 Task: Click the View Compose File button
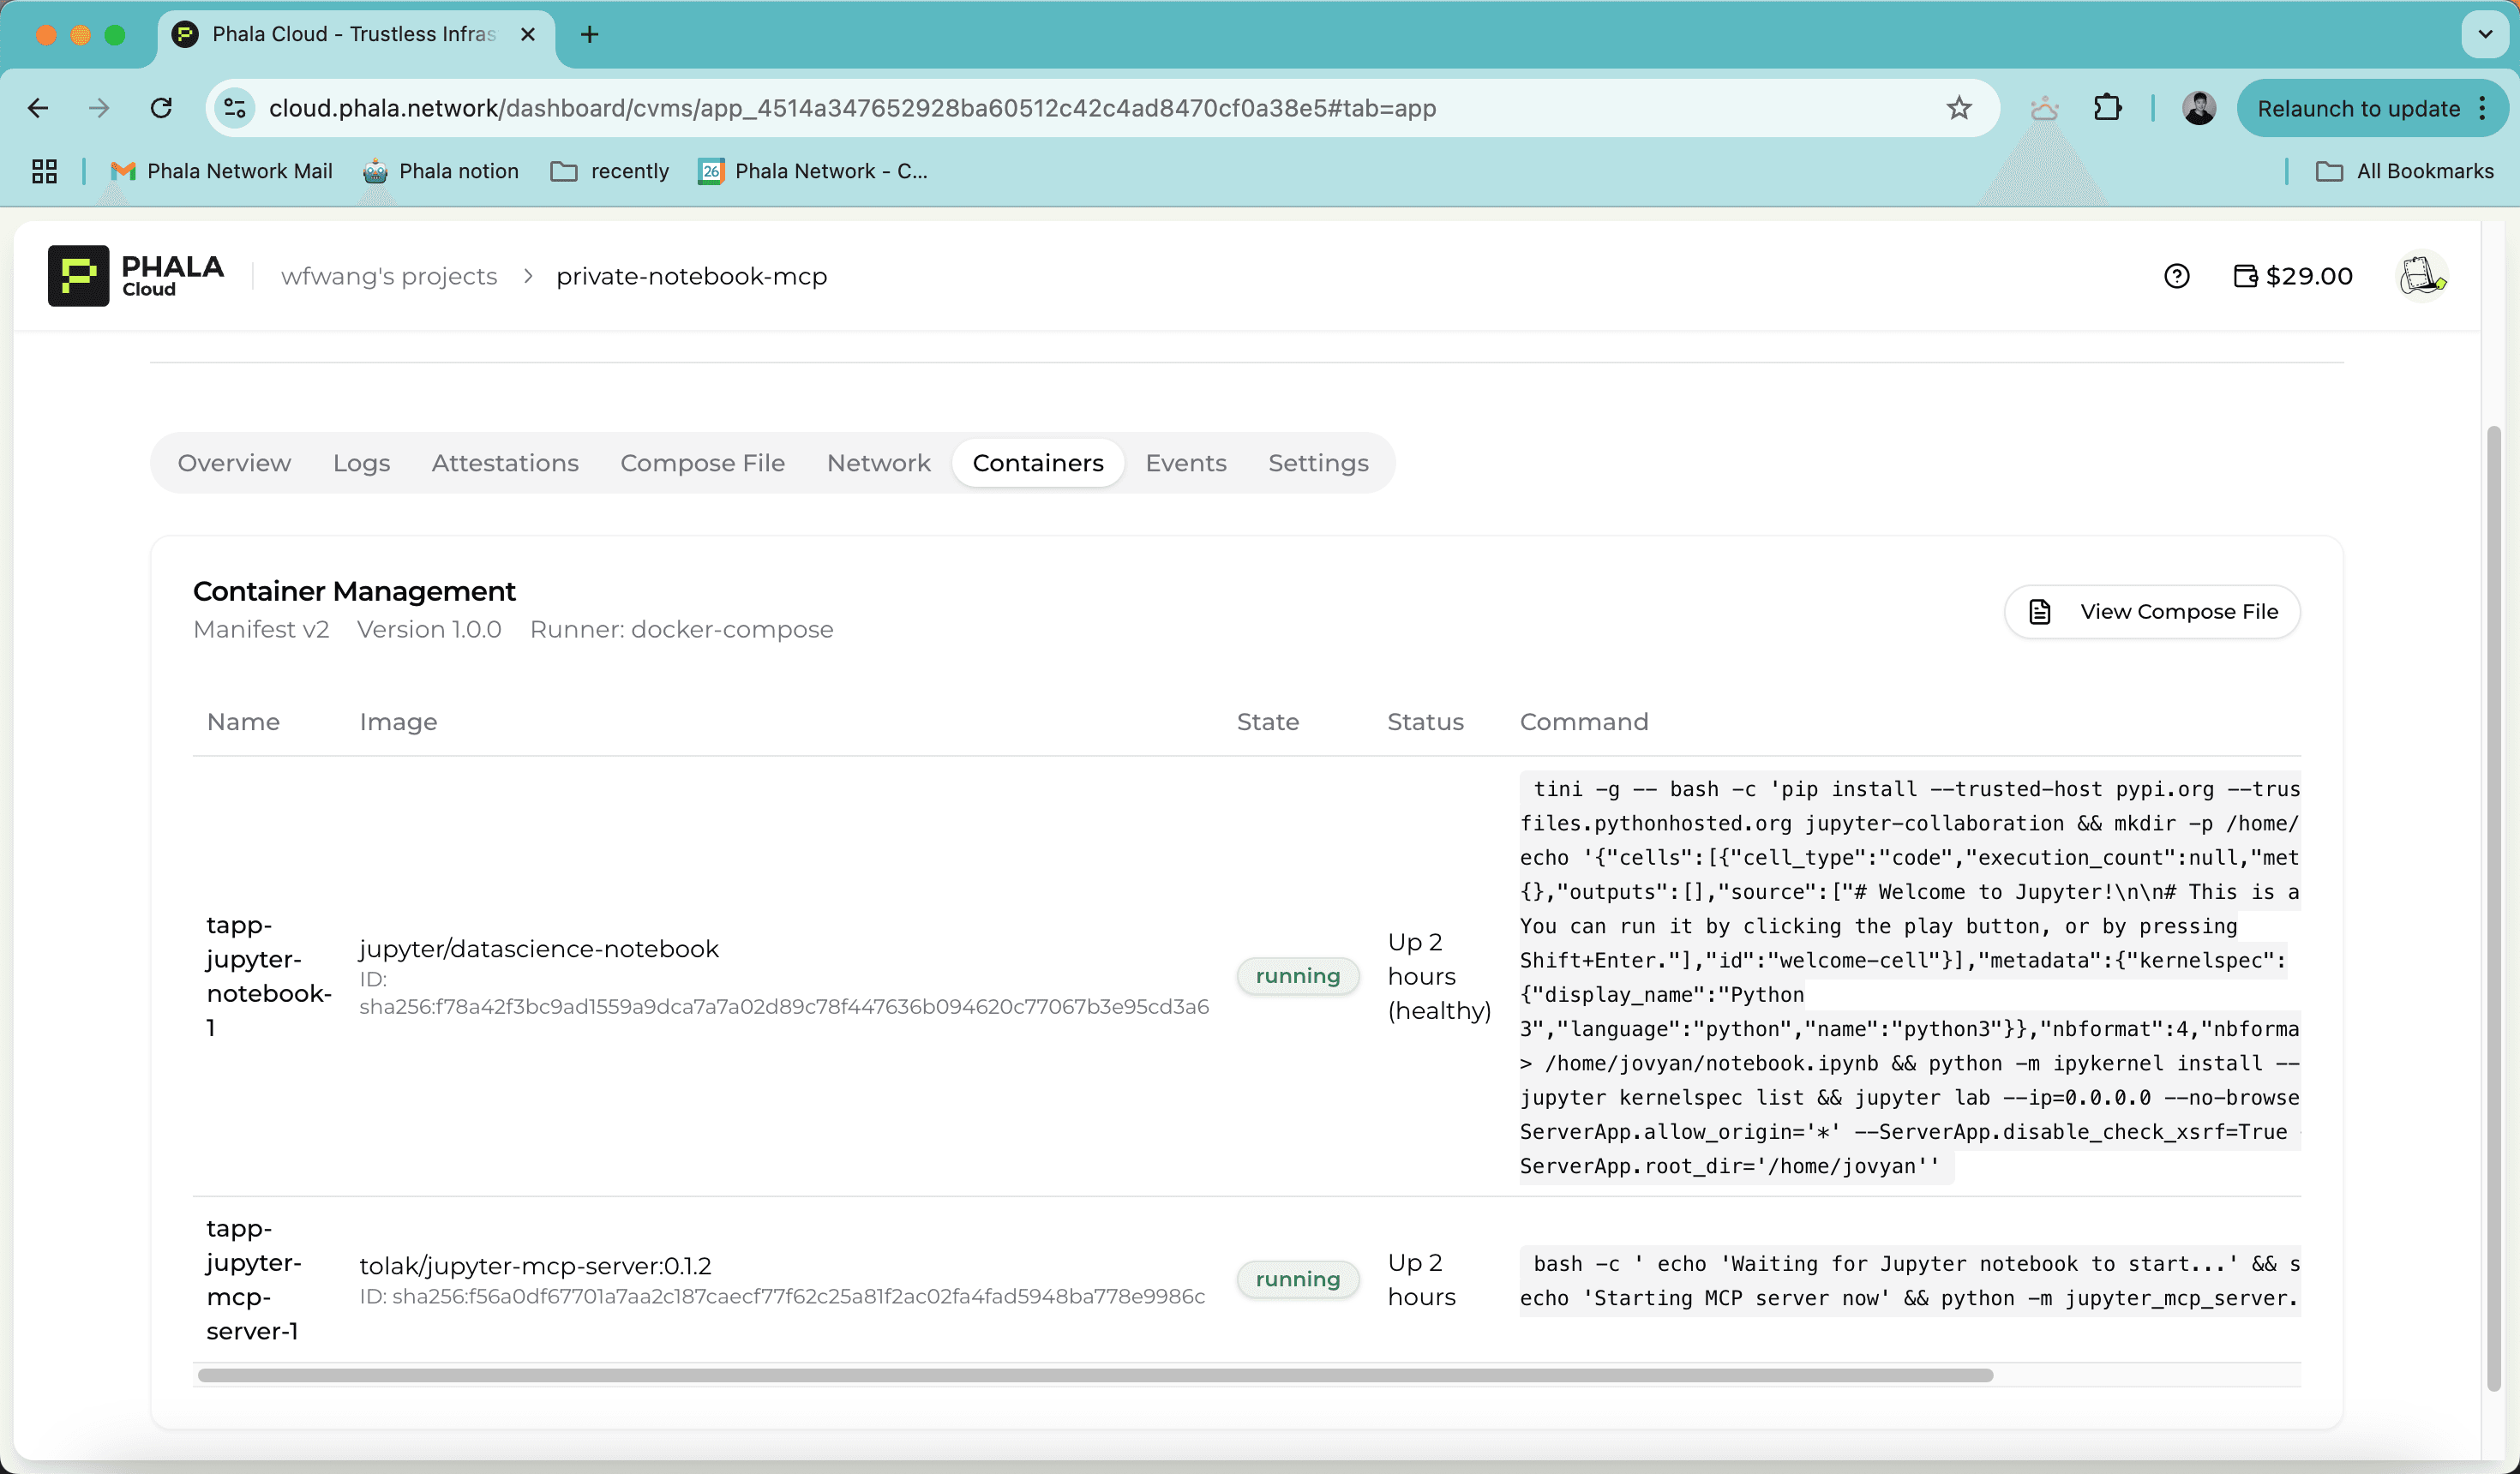[x=2152, y=611]
